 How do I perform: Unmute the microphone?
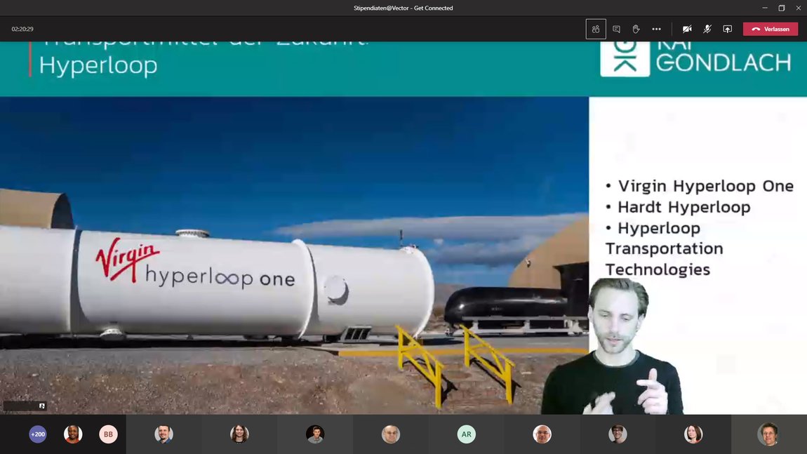[x=707, y=29]
